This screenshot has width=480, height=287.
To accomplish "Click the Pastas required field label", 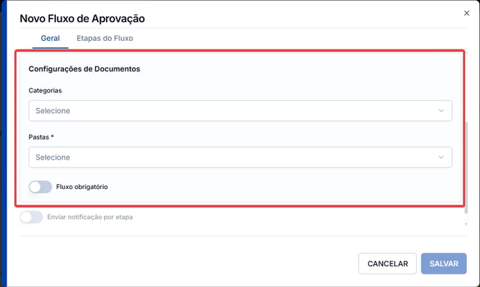I will pos(41,137).
